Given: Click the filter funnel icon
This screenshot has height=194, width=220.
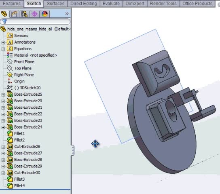Looking at the screenshot, I should tap(4, 21).
